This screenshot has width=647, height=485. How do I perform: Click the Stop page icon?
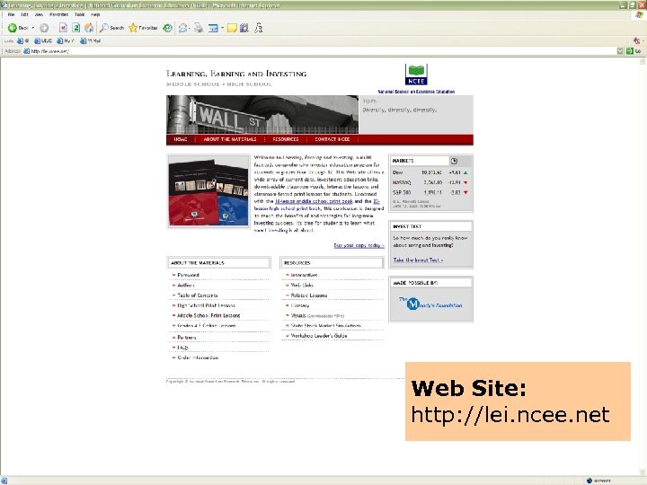63,28
